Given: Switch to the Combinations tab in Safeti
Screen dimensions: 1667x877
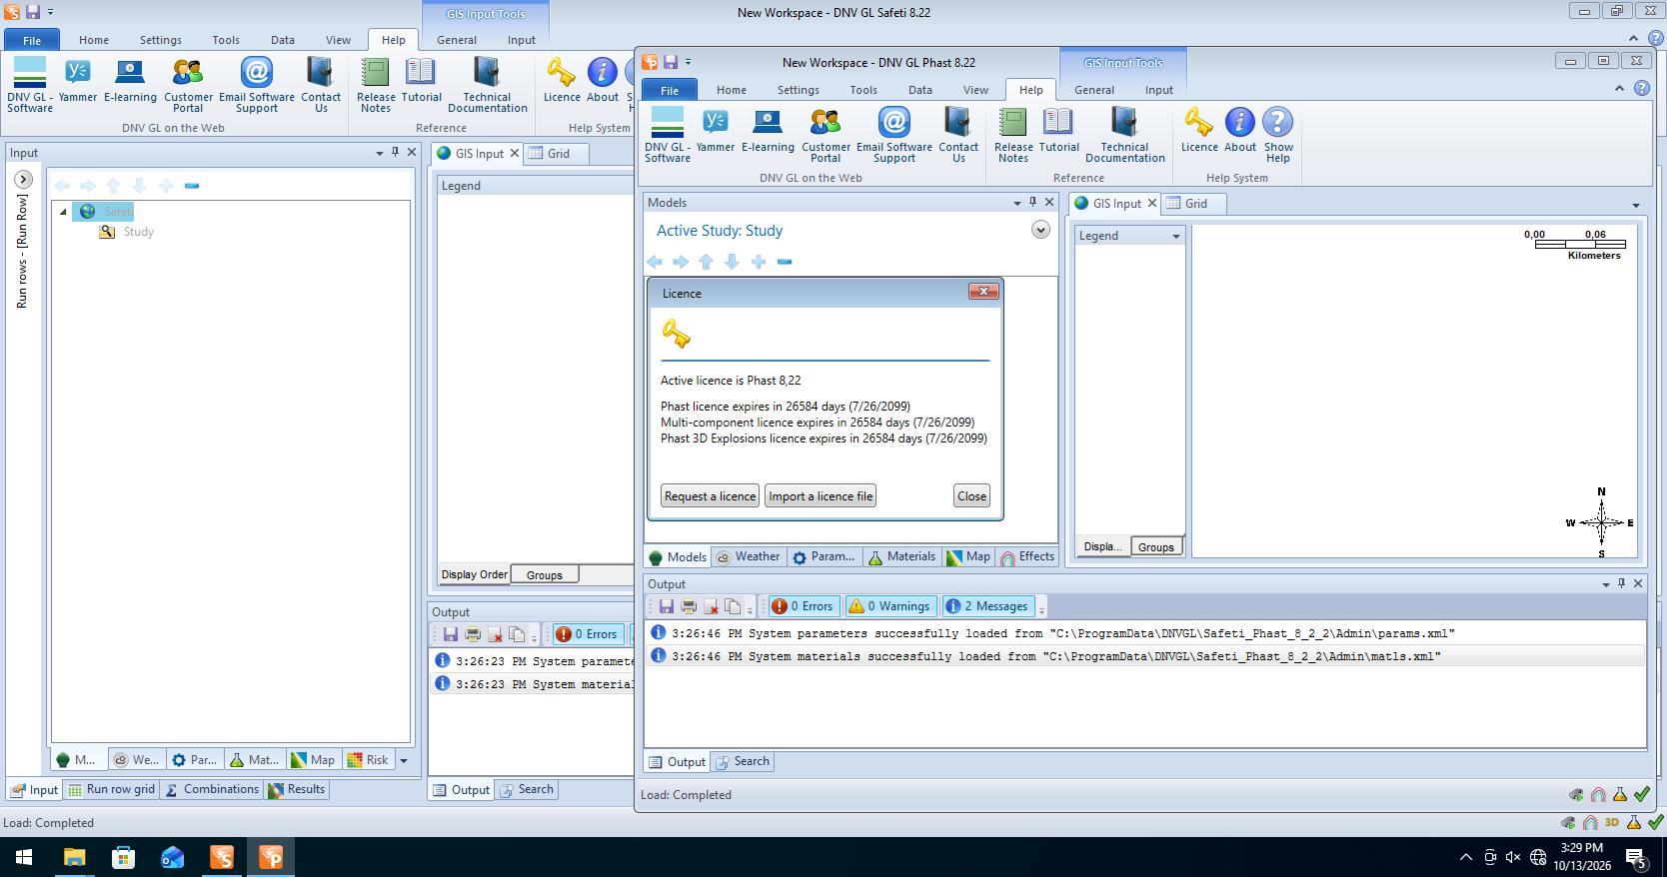Looking at the screenshot, I should 212,789.
